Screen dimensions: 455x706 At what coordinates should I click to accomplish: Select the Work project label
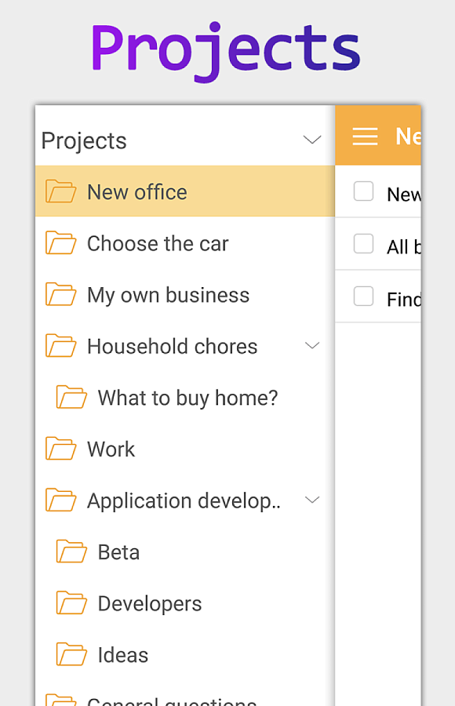click(x=111, y=449)
